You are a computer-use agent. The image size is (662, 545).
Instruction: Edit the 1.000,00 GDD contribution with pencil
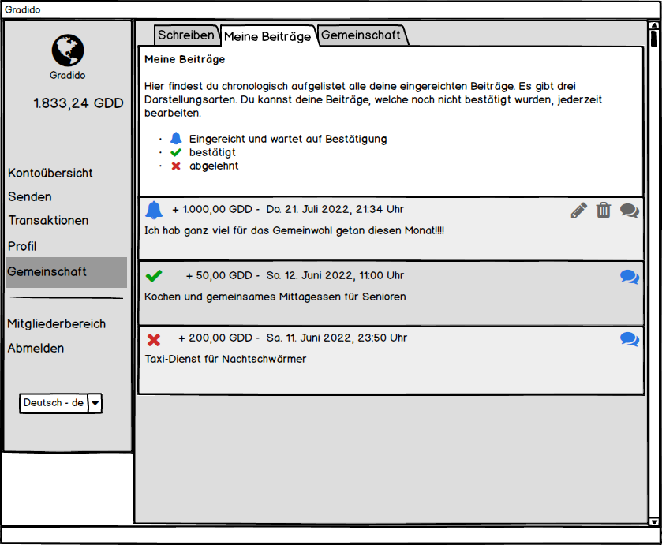tap(579, 210)
